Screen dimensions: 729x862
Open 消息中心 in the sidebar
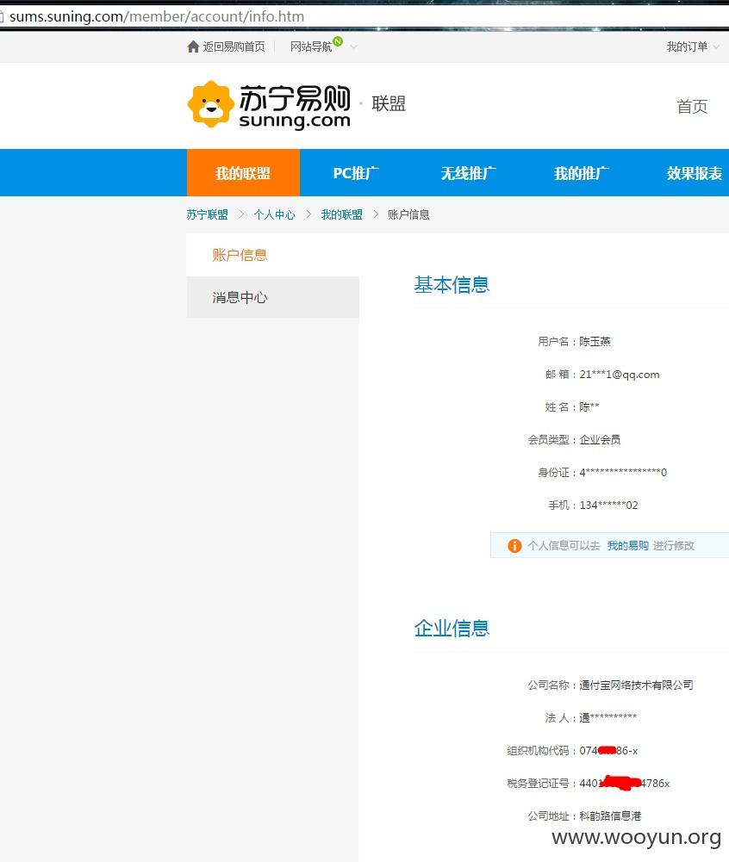(x=273, y=297)
